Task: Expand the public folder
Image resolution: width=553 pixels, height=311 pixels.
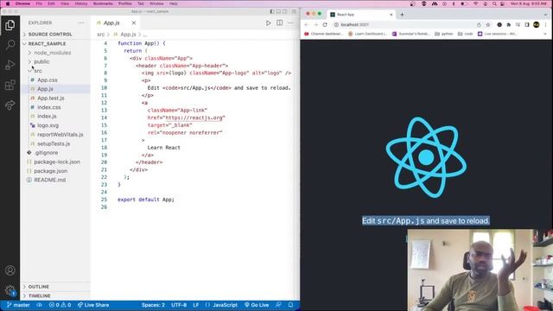Action: click(x=54, y=61)
